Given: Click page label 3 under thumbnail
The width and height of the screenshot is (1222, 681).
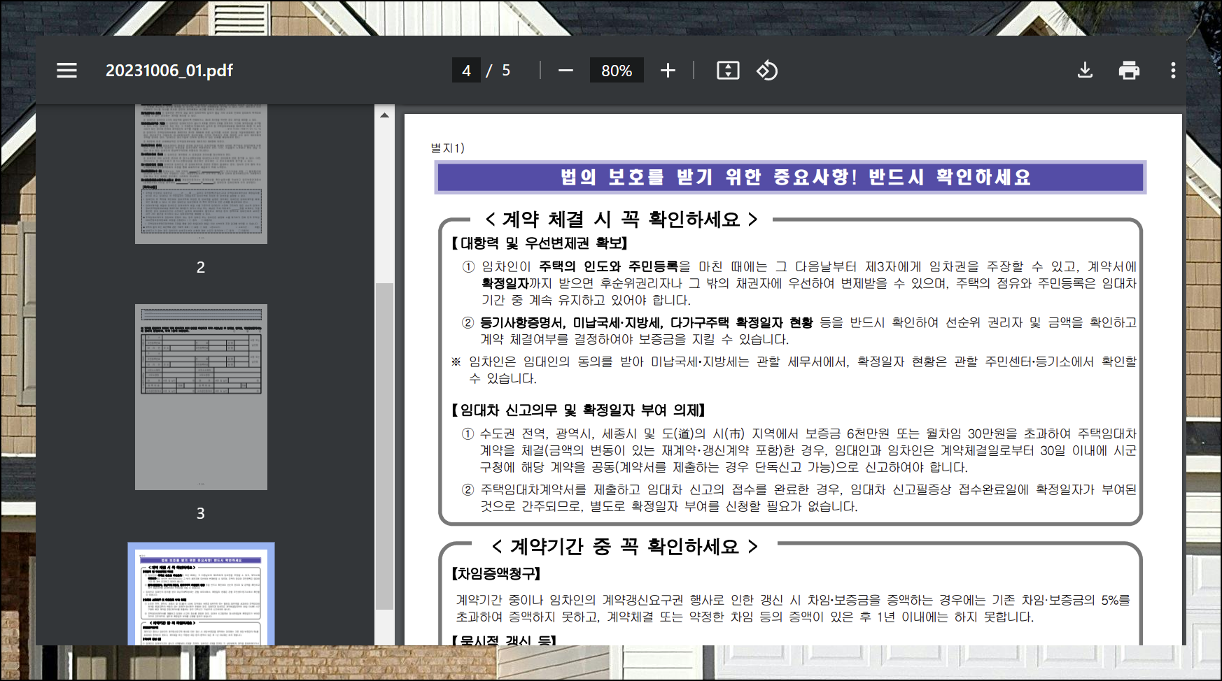Looking at the screenshot, I should pyautogui.click(x=201, y=513).
